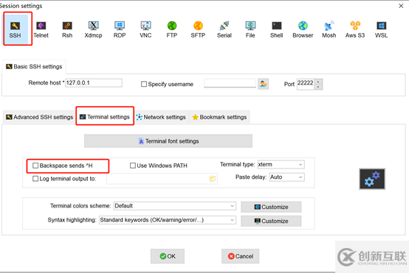Switch to Basic SSH settings tab
This screenshot has height=273, width=409.
tap(34, 66)
